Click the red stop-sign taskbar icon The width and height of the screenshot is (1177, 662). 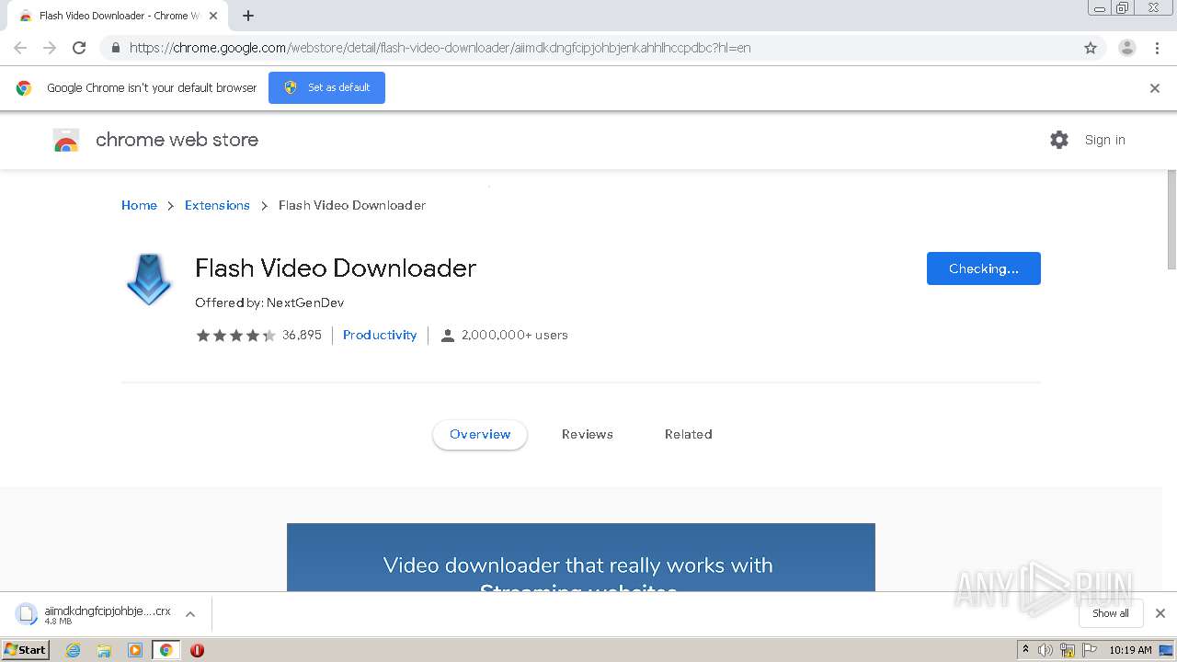[x=197, y=650]
